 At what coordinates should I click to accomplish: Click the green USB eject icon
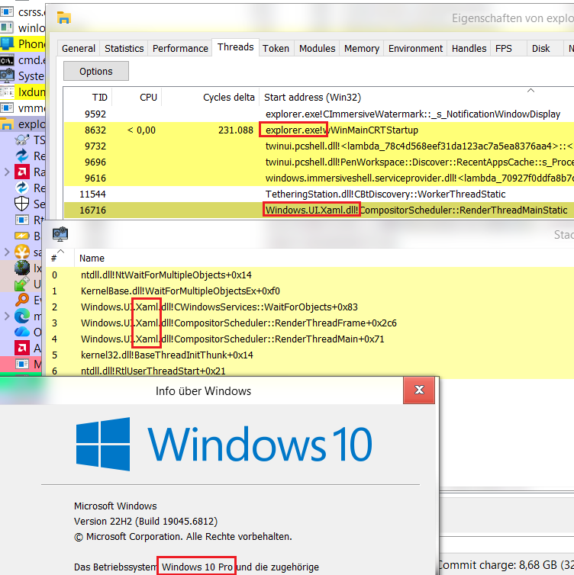(x=21, y=284)
